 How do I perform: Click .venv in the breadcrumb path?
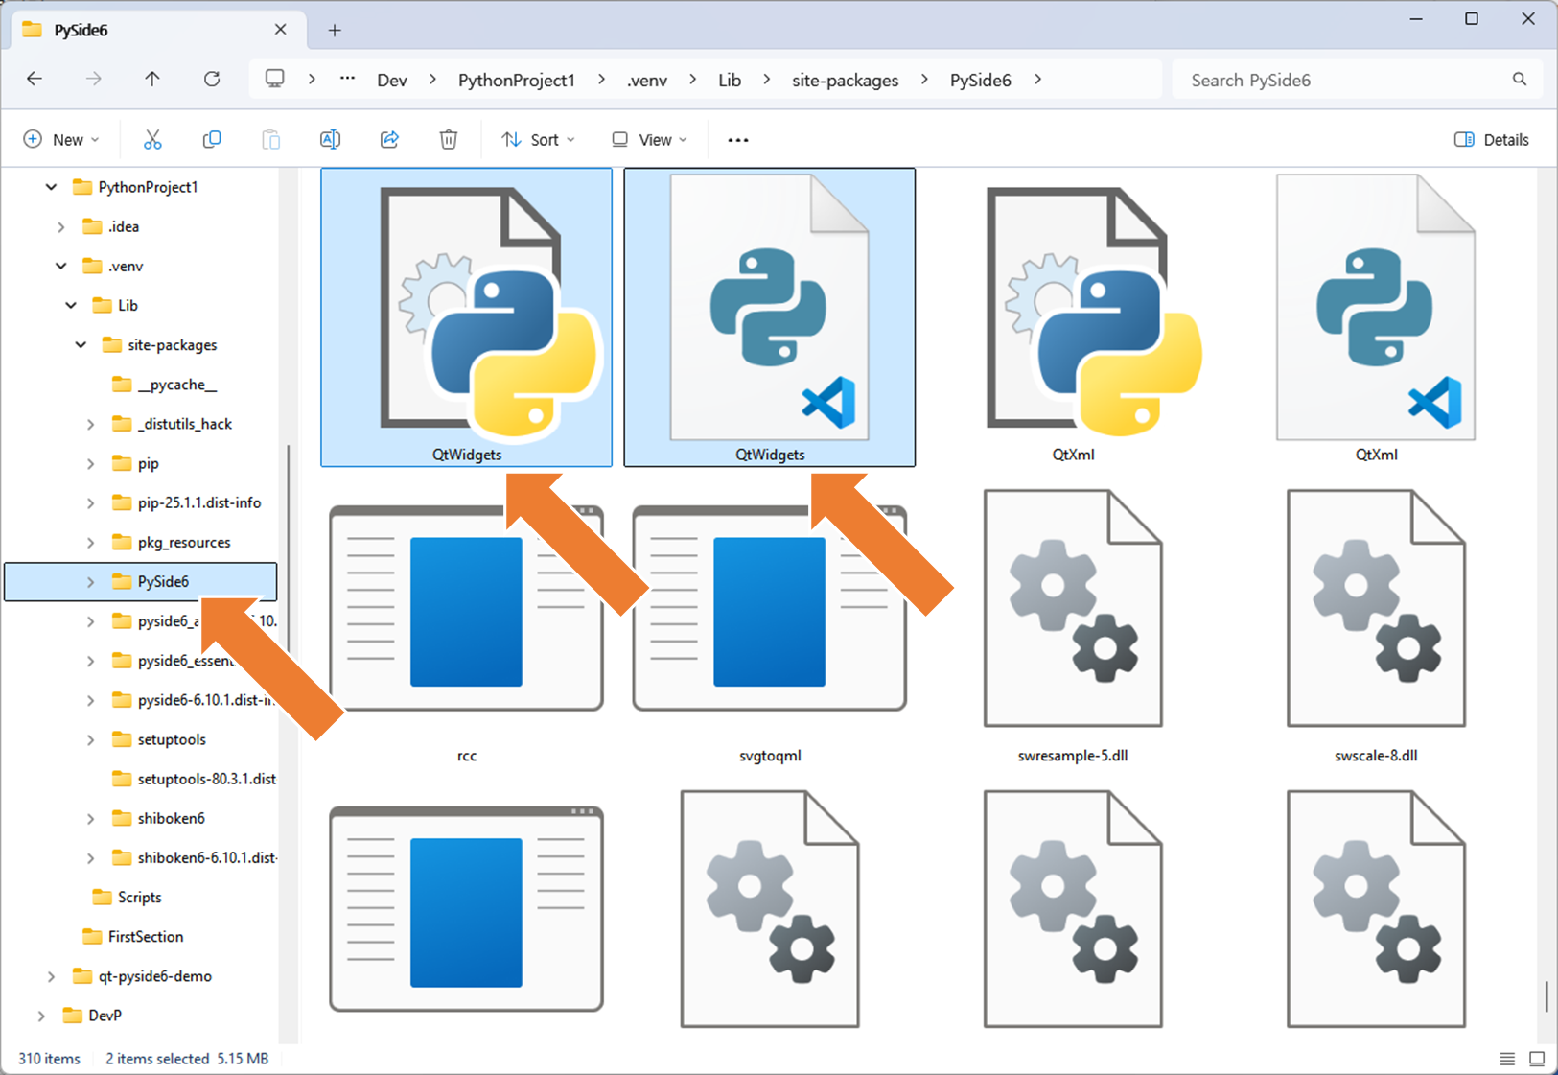point(647,81)
